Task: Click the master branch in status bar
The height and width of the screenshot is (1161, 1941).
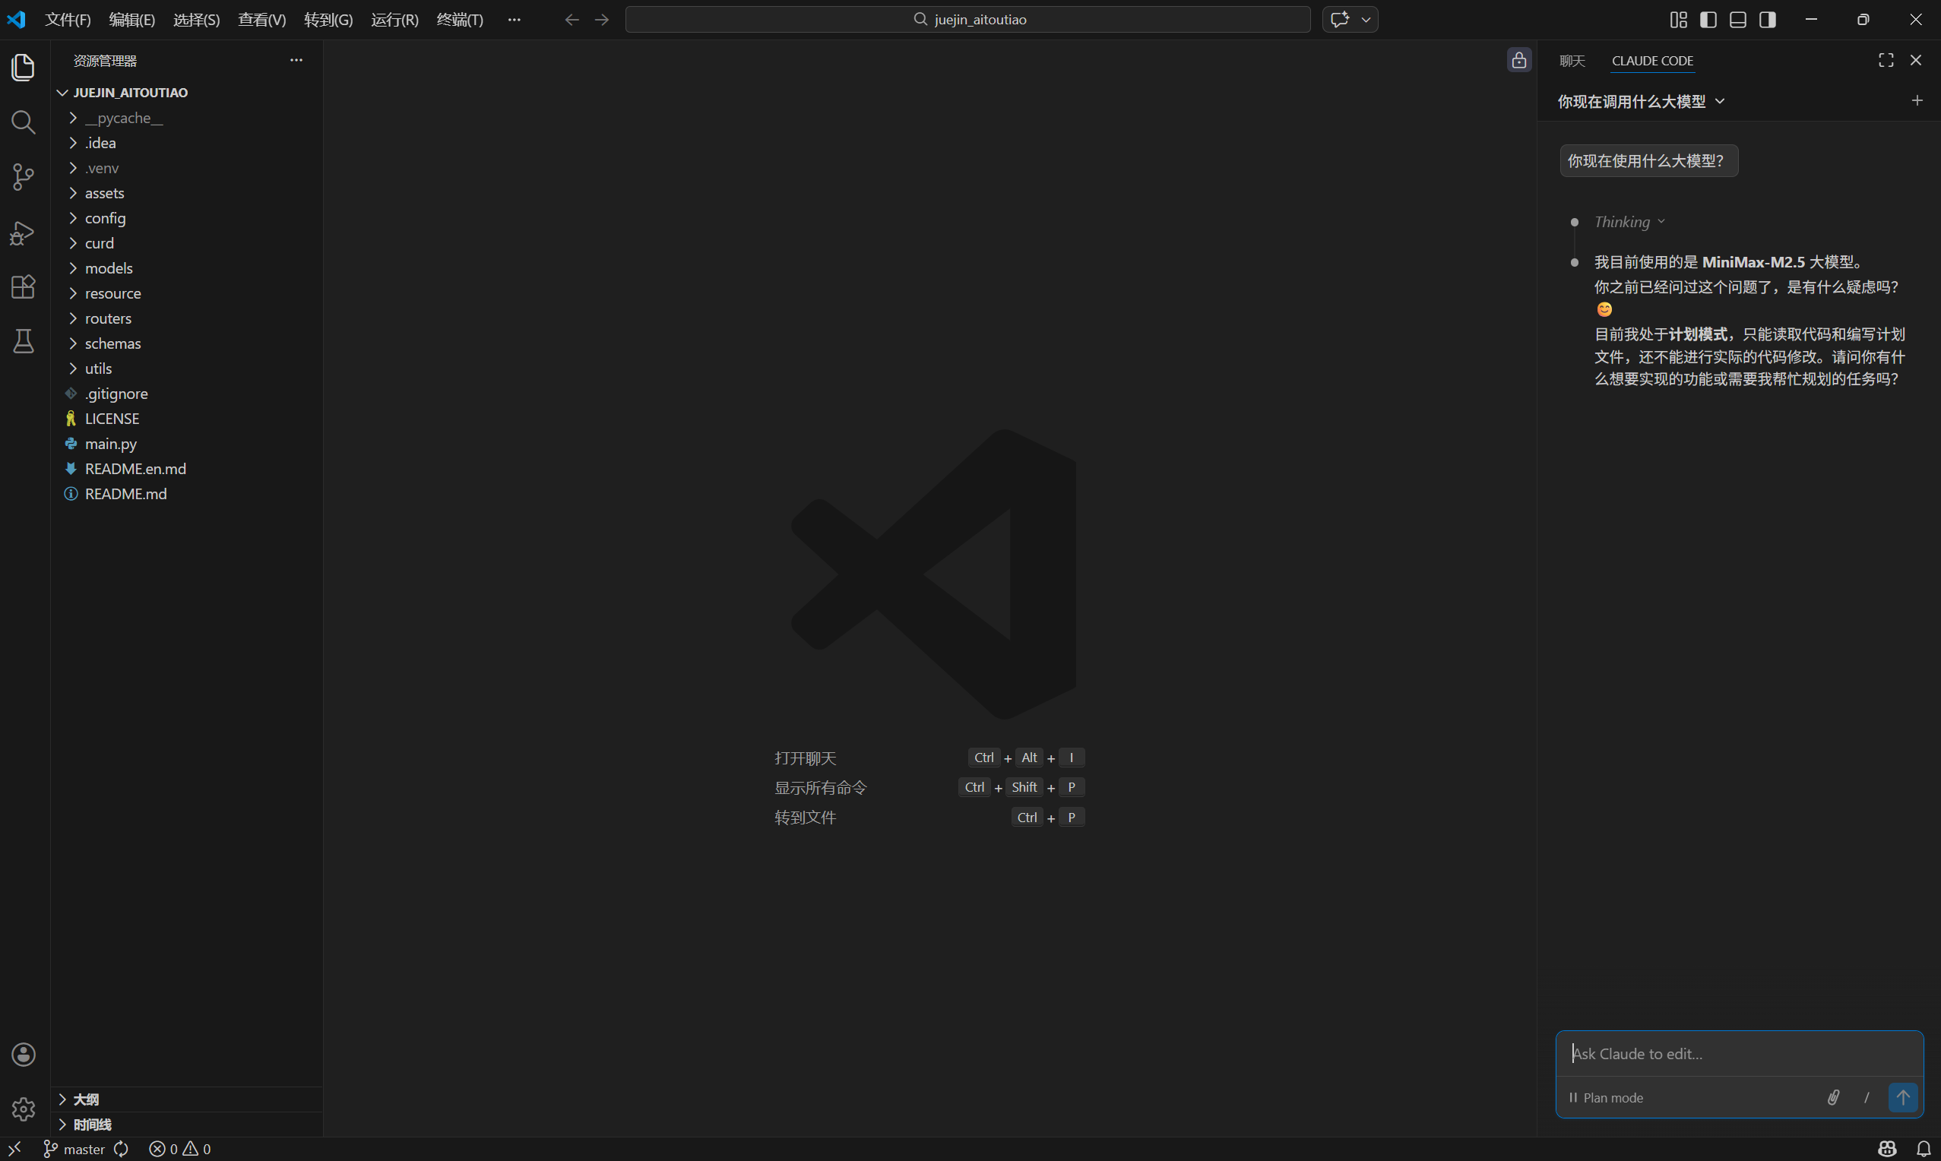Action: point(74,1149)
